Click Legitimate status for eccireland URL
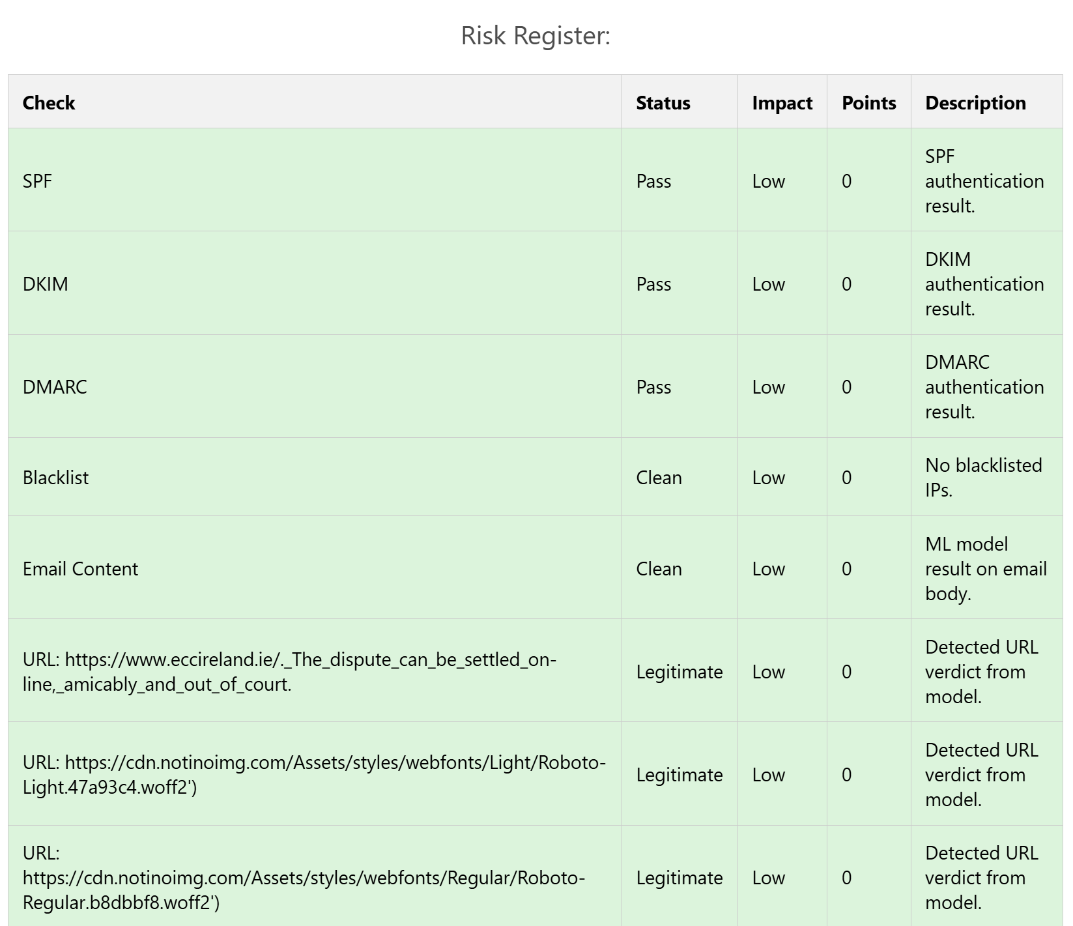Viewport: 1073px width, 926px height. point(679,672)
